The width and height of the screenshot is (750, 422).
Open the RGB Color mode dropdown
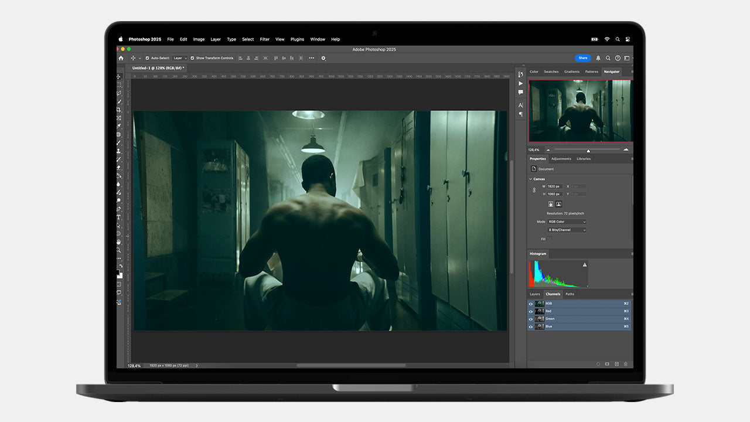567,222
